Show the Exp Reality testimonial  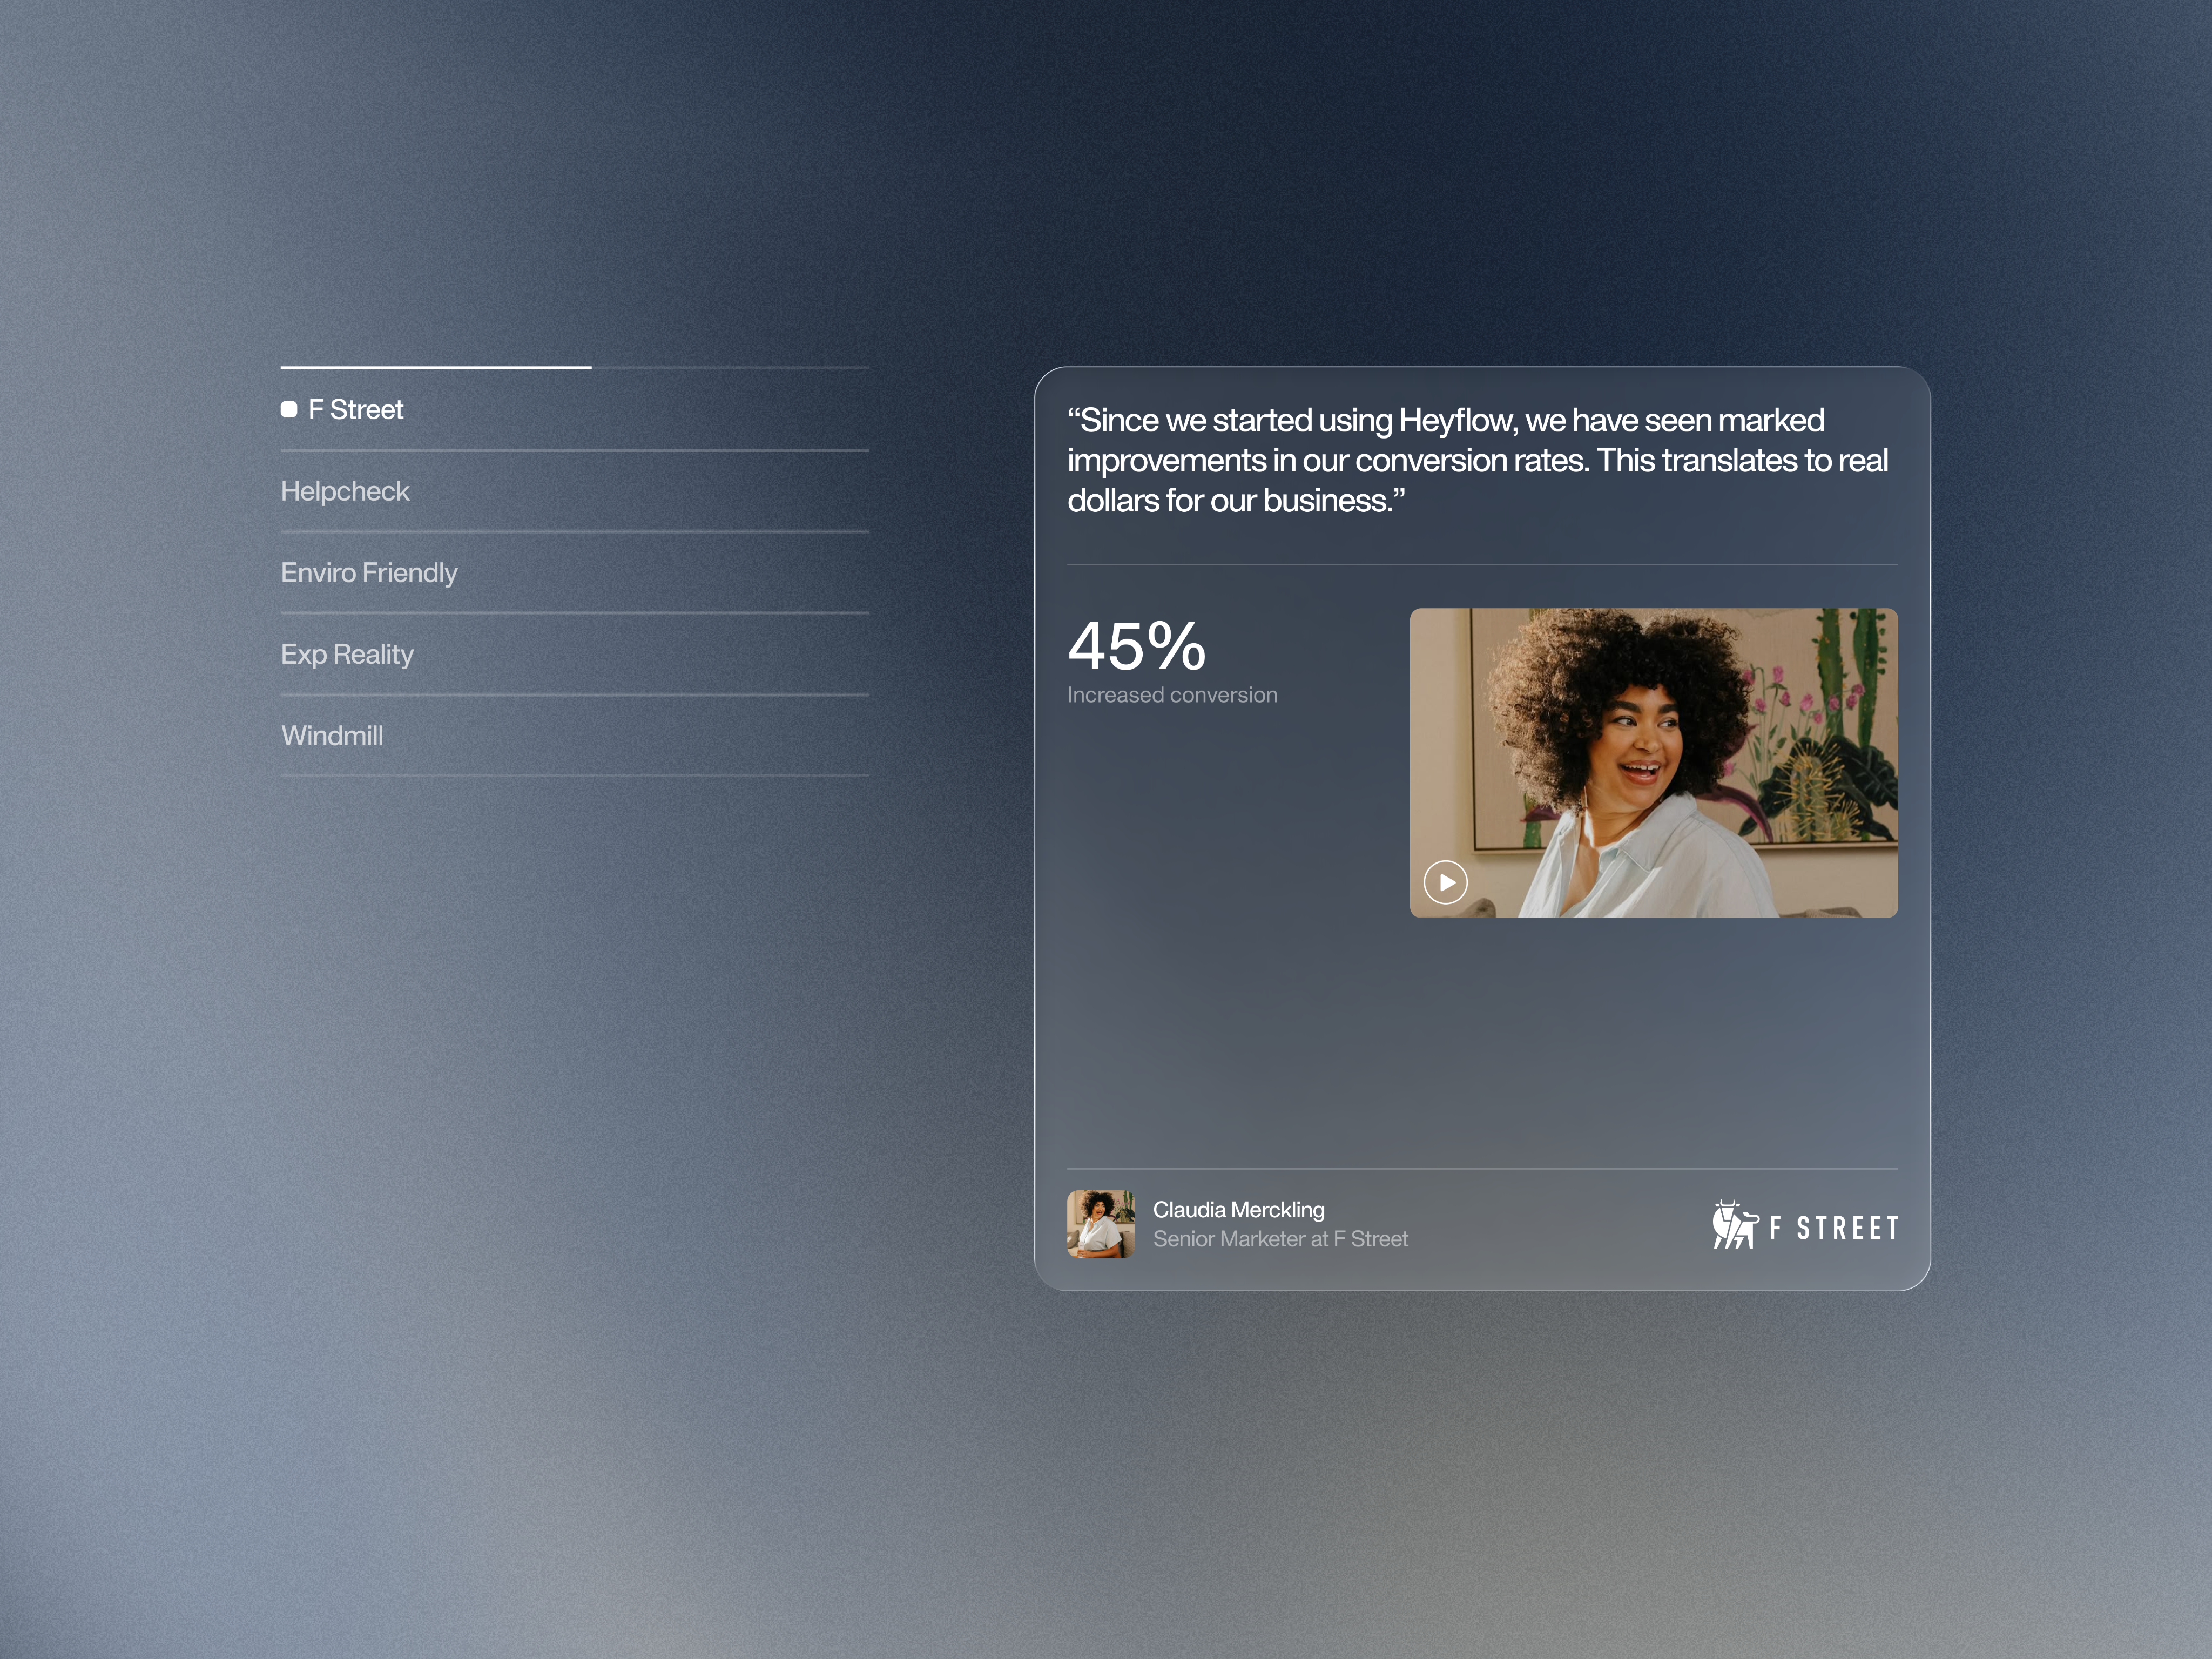(x=347, y=654)
